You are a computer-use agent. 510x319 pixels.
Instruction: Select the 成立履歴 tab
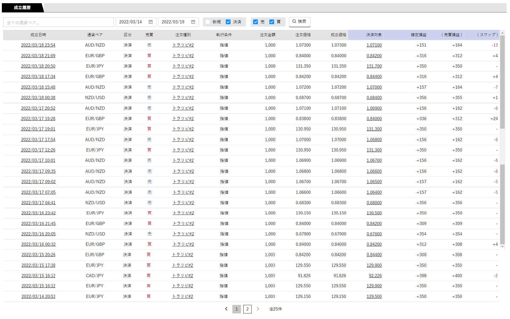[22, 8]
